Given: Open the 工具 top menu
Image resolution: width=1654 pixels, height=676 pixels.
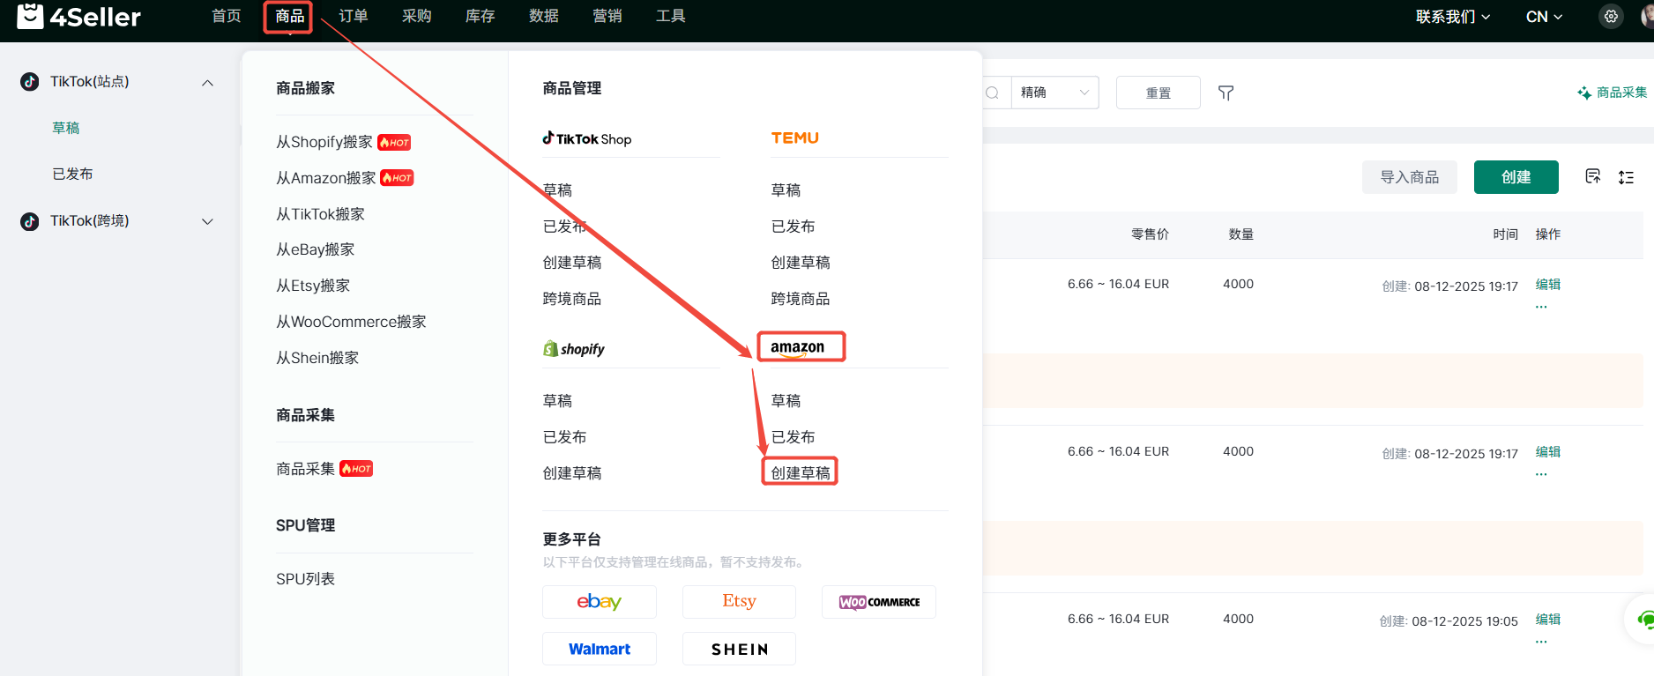Looking at the screenshot, I should point(671,16).
